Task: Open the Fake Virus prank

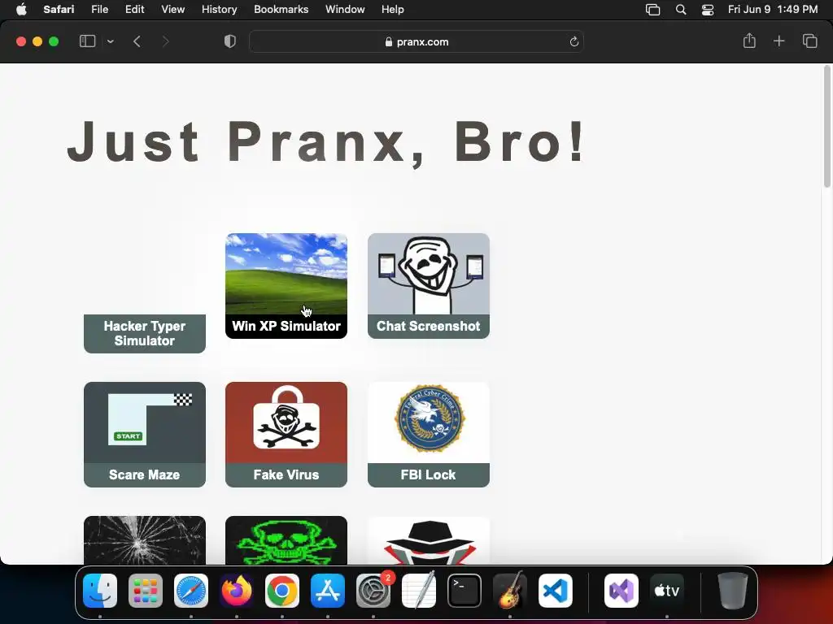Action: 286,434
